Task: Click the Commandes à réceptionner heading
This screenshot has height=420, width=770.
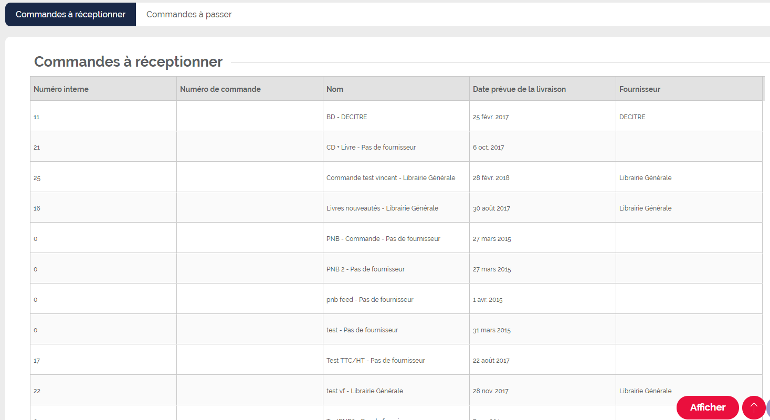Action: click(129, 62)
